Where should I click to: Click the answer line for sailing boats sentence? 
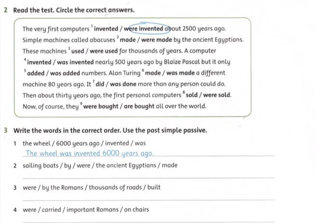[149, 175]
